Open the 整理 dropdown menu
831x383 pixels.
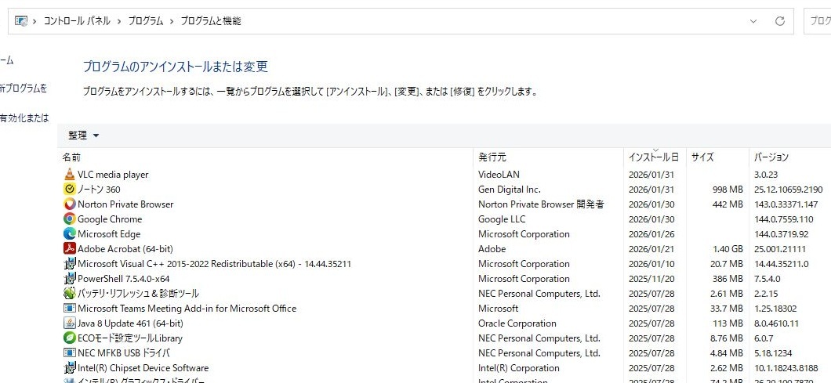coord(84,135)
